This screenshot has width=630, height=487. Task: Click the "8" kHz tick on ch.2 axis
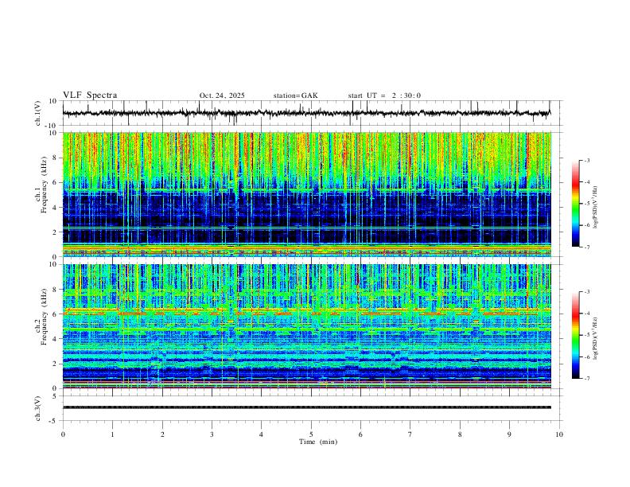pyautogui.click(x=55, y=290)
